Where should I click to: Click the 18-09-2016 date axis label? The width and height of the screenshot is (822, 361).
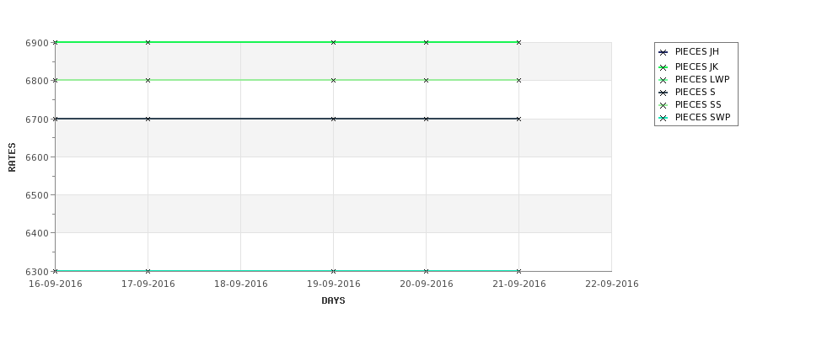coord(240,284)
